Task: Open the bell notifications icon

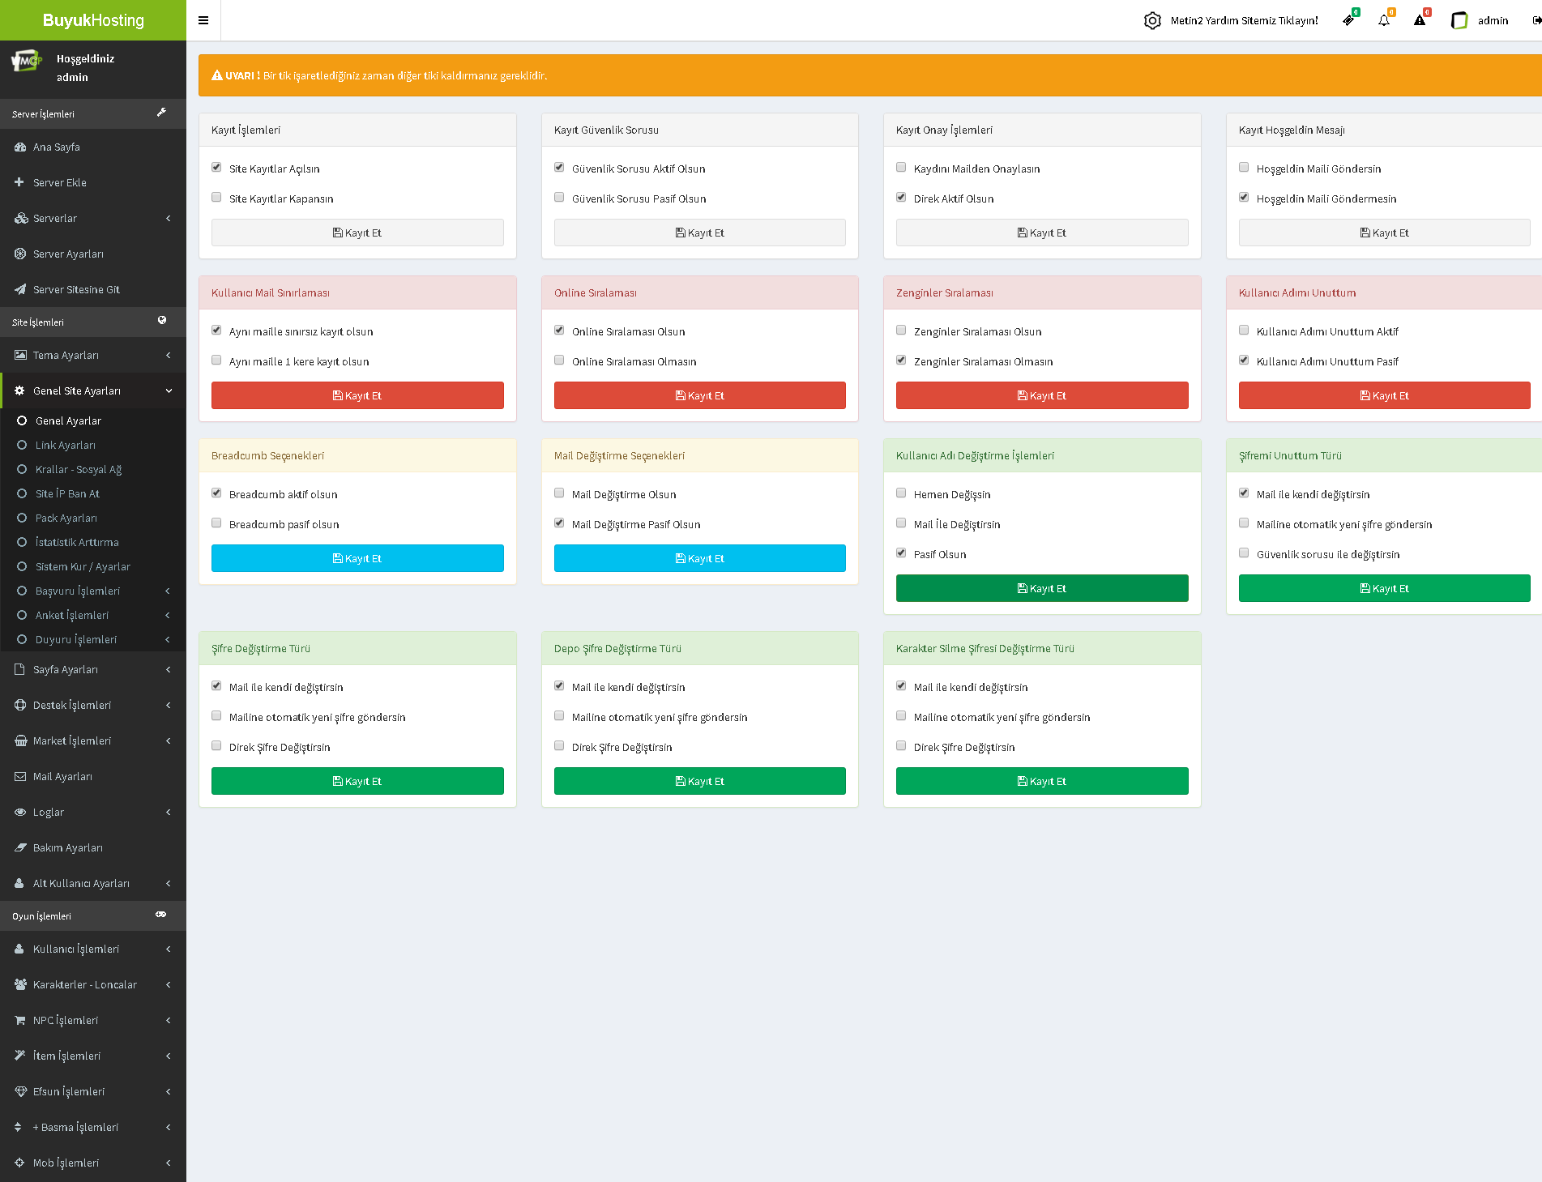Action: (x=1384, y=20)
